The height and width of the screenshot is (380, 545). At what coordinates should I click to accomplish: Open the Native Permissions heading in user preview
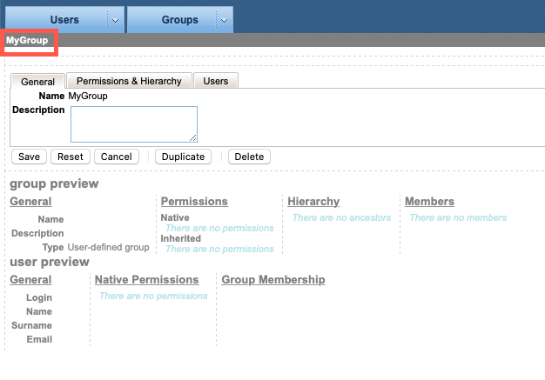click(x=146, y=280)
